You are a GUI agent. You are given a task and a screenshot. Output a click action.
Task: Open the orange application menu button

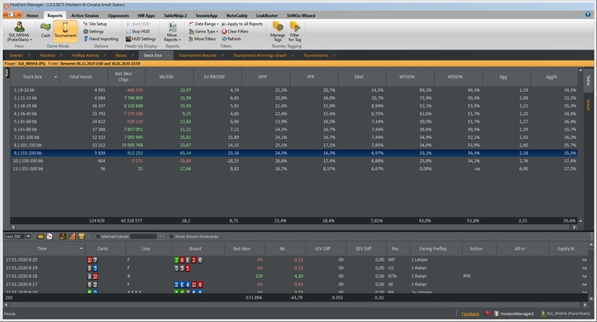pyautogui.click(x=13, y=14)
